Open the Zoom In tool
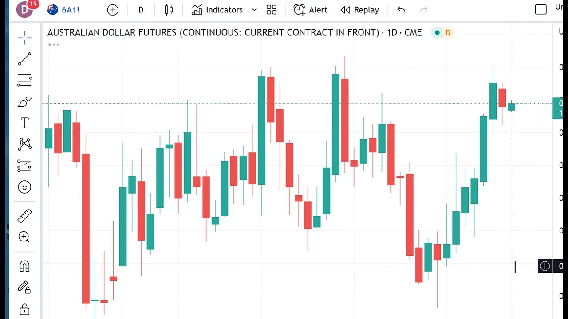Image resolution: width=568 pixels, height=319 pixels. coord(24,237)
